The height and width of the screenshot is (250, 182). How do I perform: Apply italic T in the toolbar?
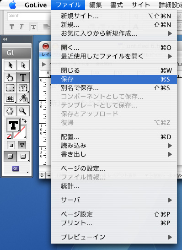click(x=21, y=27)
